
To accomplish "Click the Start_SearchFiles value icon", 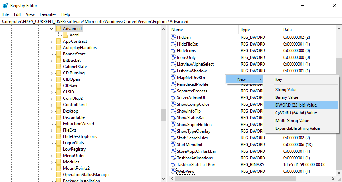I will (x=173, y=138).
